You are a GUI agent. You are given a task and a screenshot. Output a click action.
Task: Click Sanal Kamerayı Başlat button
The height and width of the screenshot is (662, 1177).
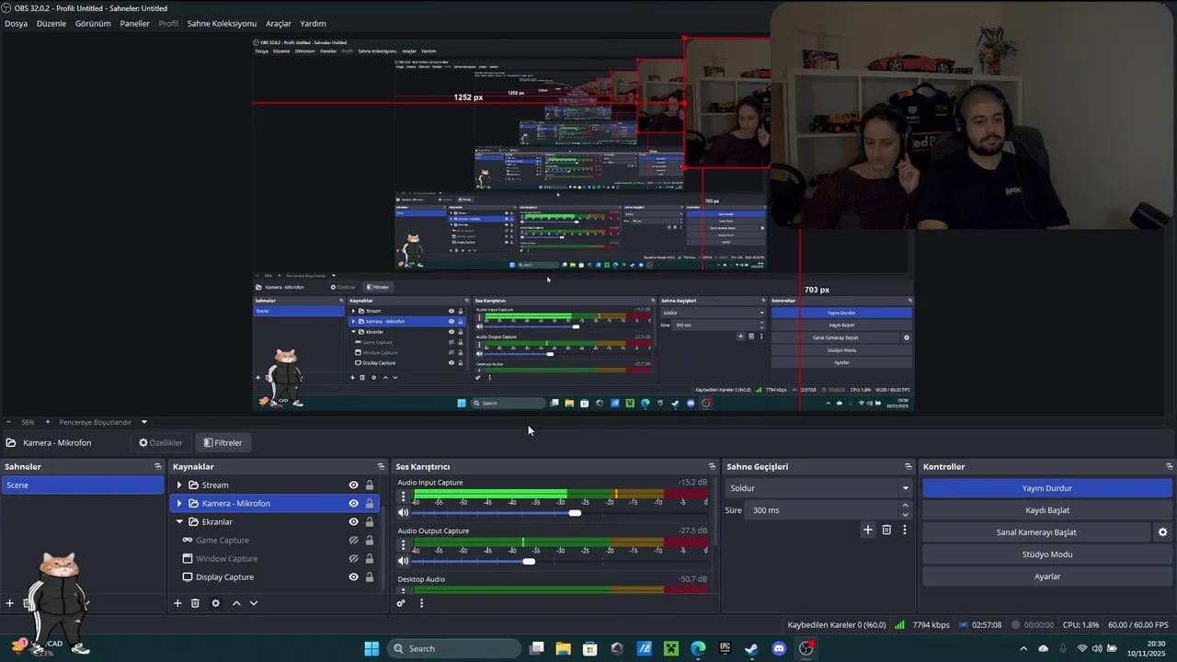[x=1036, y=532]
